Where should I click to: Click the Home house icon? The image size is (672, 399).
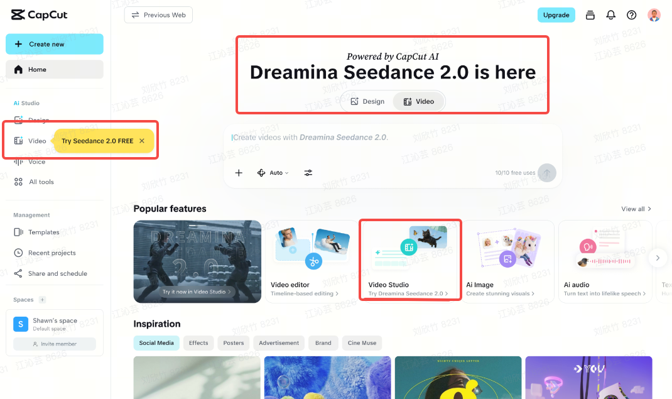18,69
